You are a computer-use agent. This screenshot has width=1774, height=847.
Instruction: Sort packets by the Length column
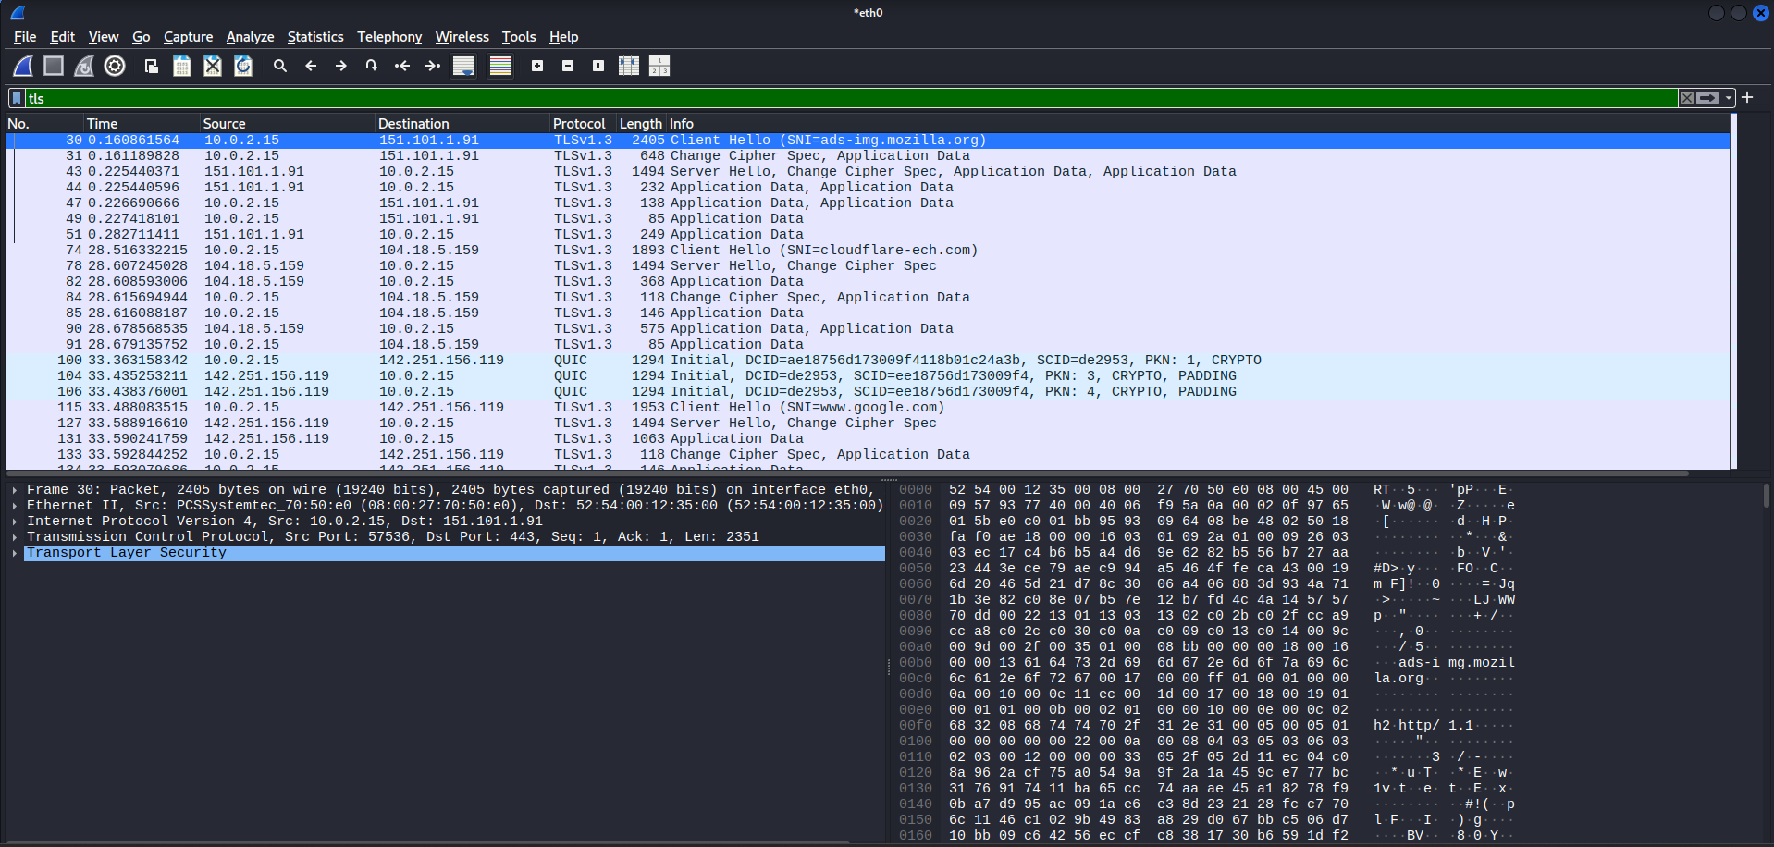[641, 123]
